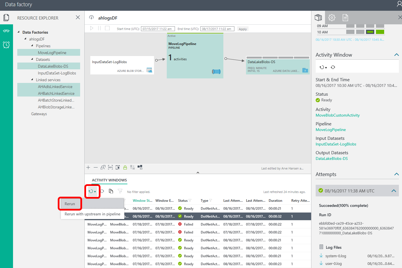This screenshot has height=268, width=402.
Task: Sort by Window Start column header
Action: point(142,200)
